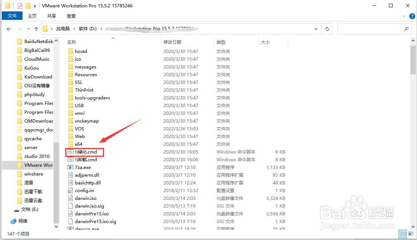417x240 pixels.
Task: Click the Forward navigation arrow
Action: [20, 29]
